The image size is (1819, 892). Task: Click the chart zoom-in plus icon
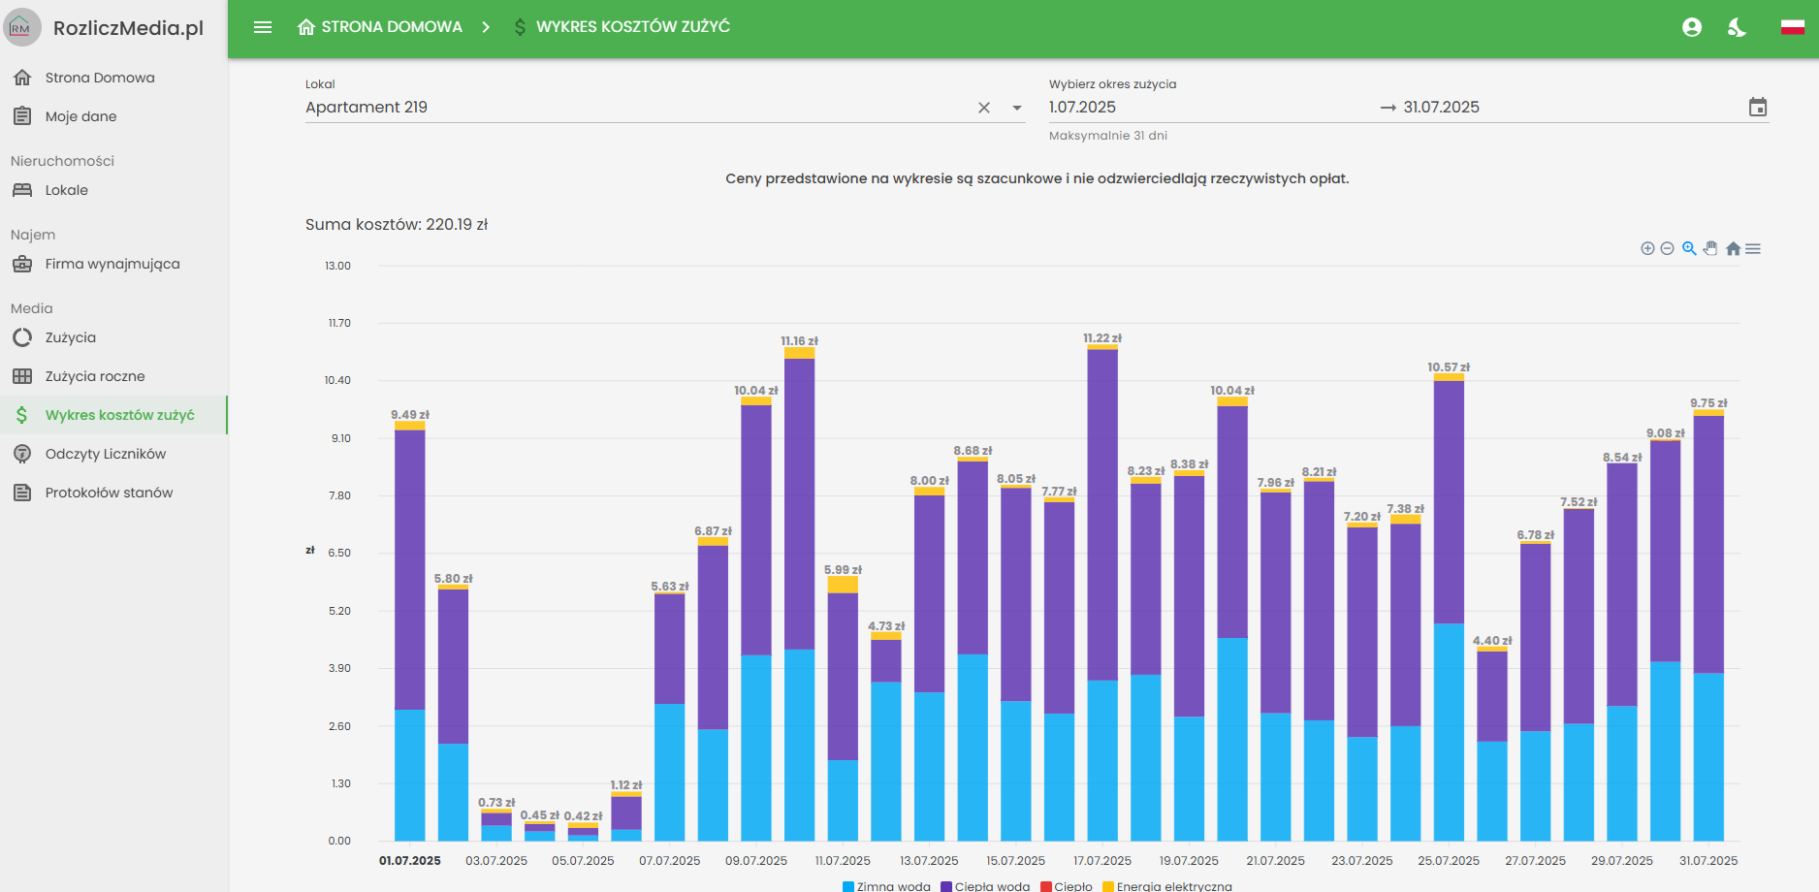[1646, 248]
